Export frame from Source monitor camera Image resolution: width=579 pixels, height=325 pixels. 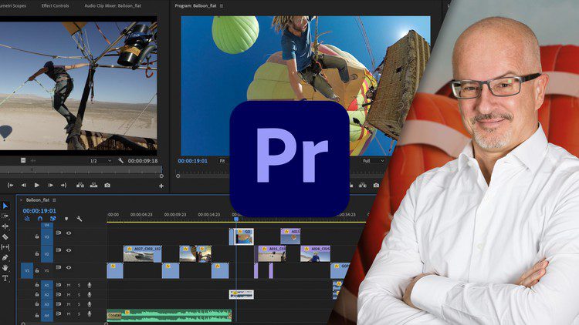point(107,186)
